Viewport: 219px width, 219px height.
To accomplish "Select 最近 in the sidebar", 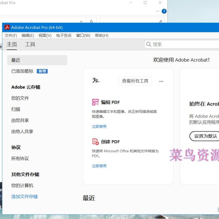I will (x=37, y=60).
